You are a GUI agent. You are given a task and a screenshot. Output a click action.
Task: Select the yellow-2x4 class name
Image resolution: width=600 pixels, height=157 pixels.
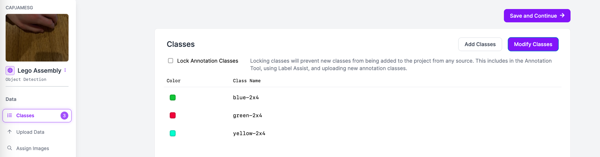(249, 133)
